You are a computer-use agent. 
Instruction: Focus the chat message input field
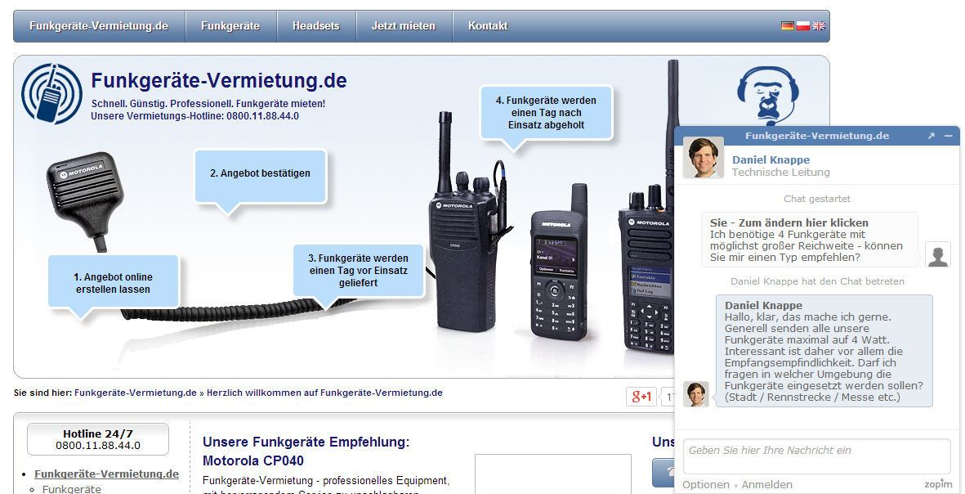(x=816, y=456)
